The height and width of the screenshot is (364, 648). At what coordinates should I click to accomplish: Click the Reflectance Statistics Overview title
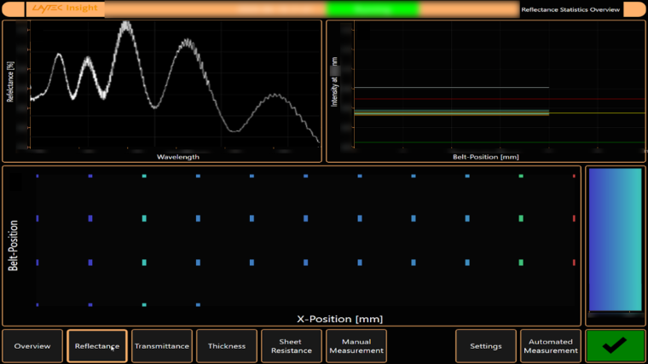click(570, 9)
